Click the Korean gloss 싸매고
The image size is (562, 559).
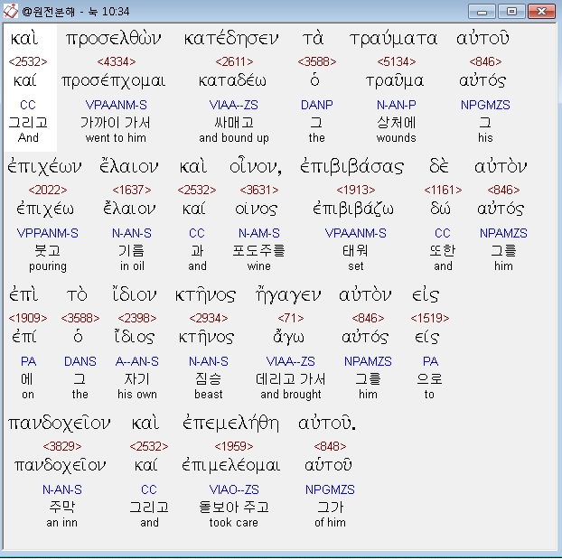234,123
